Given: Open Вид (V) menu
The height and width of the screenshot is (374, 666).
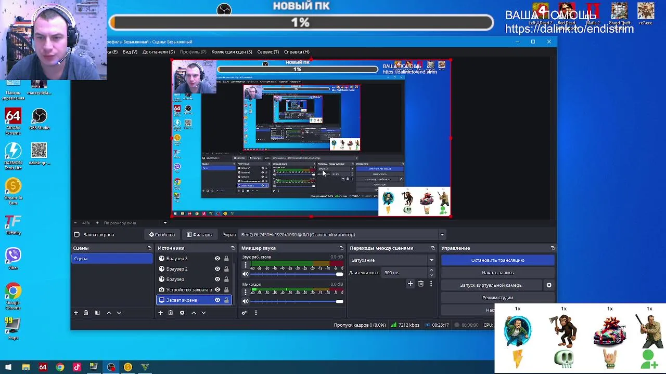Looking at the screenshot, I should (130, 52).
